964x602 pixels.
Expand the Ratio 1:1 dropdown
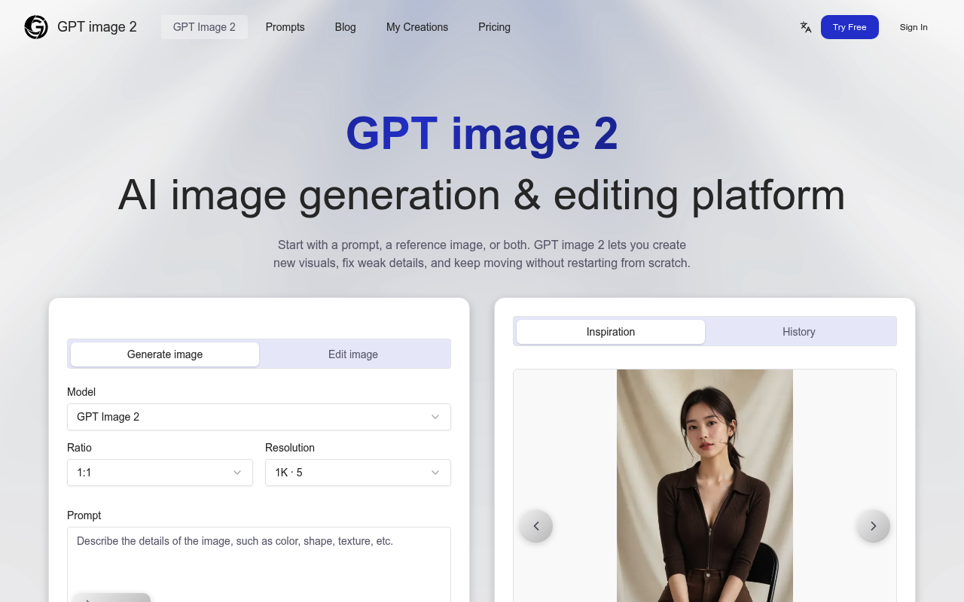click(160, 473)
